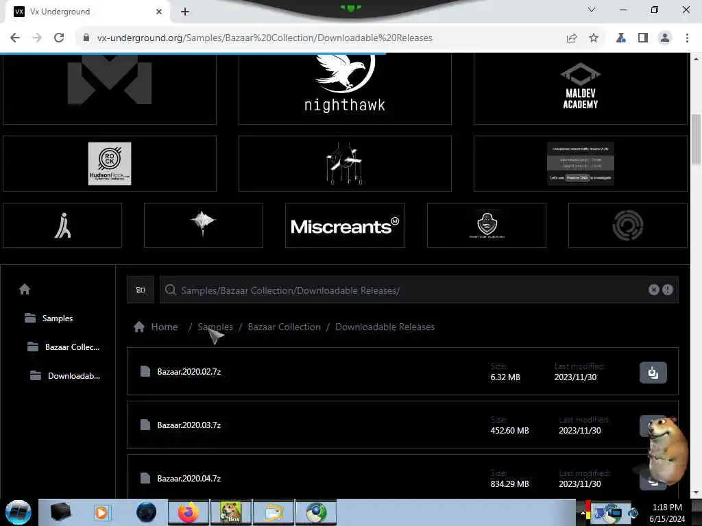Open a new browser tab
Screen dimensions: 702x526
click(185, 12)
